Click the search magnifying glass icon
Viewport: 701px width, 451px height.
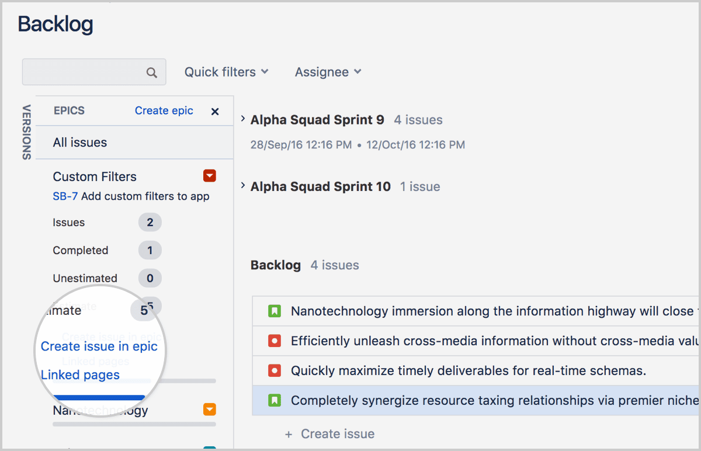[x=151, y=72]
